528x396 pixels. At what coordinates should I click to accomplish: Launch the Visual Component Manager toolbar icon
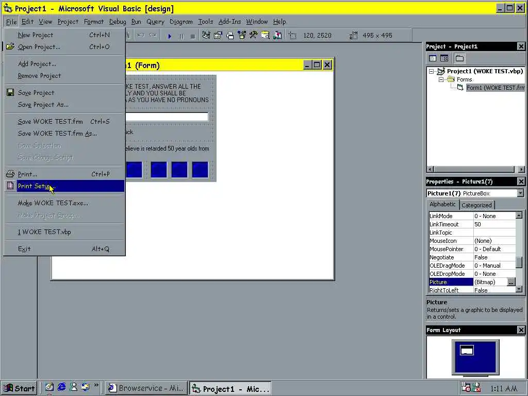(x=277, y=36)
